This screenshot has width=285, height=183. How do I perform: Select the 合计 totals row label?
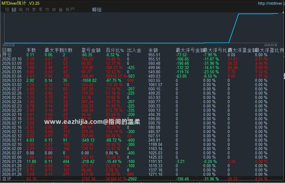[7, 179]
